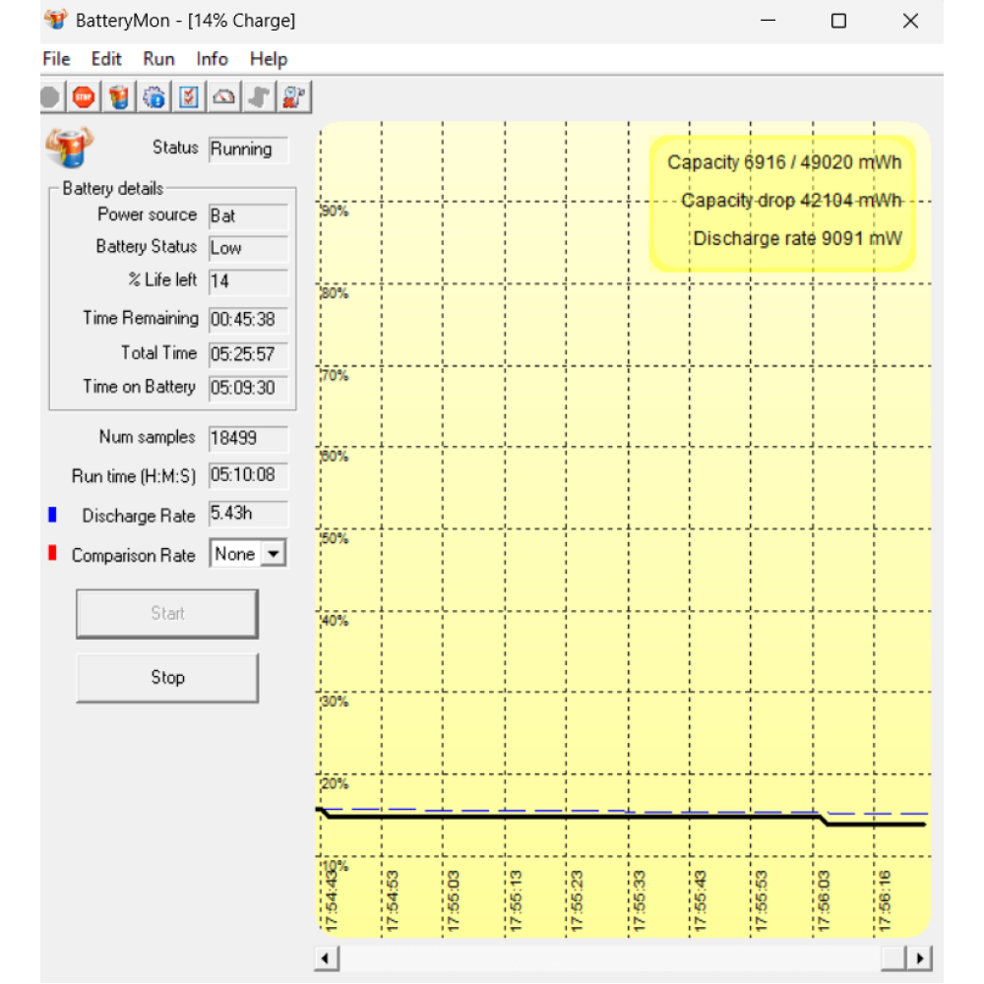Click the clock with red X toolbar icon
984x984 pixels.
click(x=293, y=96)
